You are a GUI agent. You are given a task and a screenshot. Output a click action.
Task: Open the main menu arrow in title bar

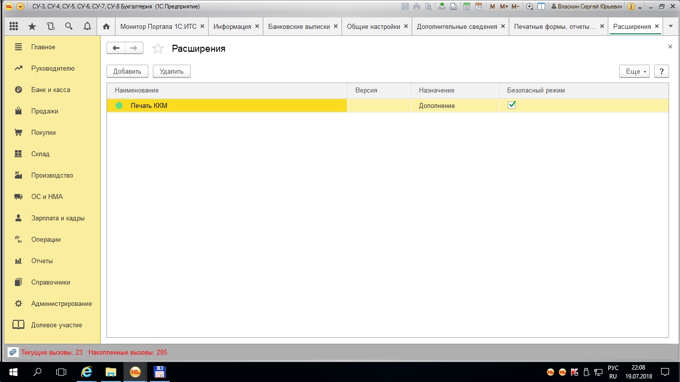(x=20, y=6)
